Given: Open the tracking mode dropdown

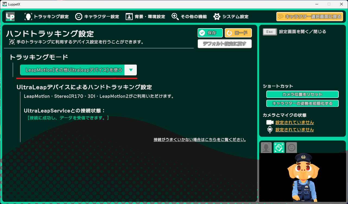Looking at the screenshot, I should (x=78, y=70).
